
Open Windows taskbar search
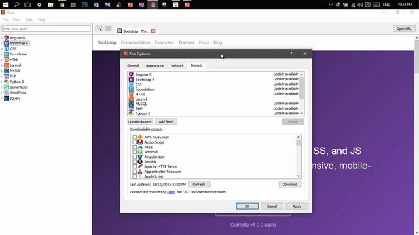point(16,5)
